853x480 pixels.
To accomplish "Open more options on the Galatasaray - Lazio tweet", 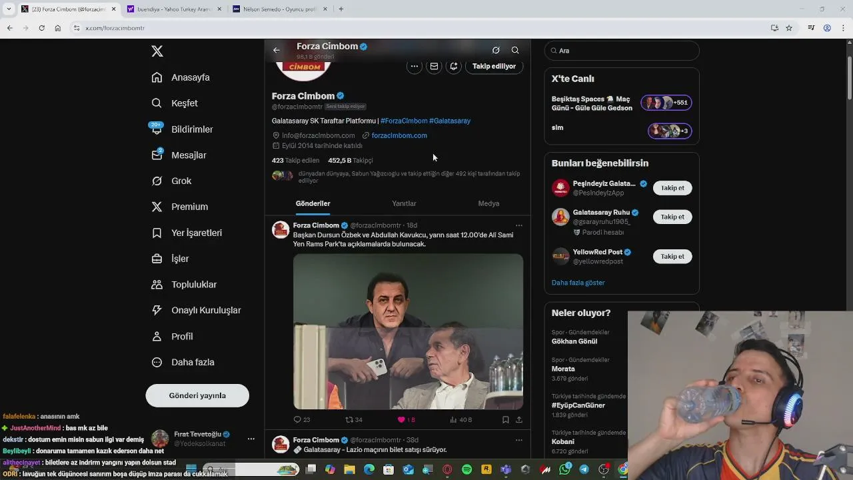I will click(519, 440).
